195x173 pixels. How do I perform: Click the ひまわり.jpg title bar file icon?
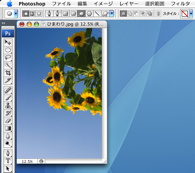click(x=43, y=24)
